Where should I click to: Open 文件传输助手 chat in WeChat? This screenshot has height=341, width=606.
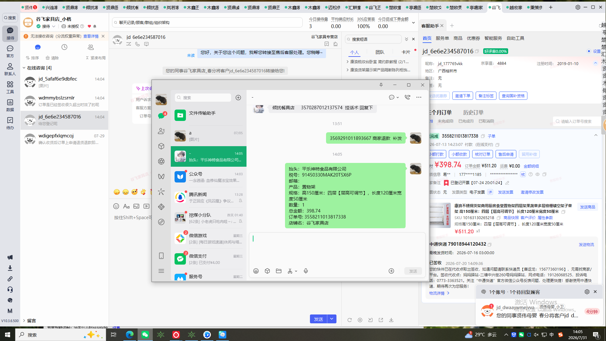(x=209, y=115)
